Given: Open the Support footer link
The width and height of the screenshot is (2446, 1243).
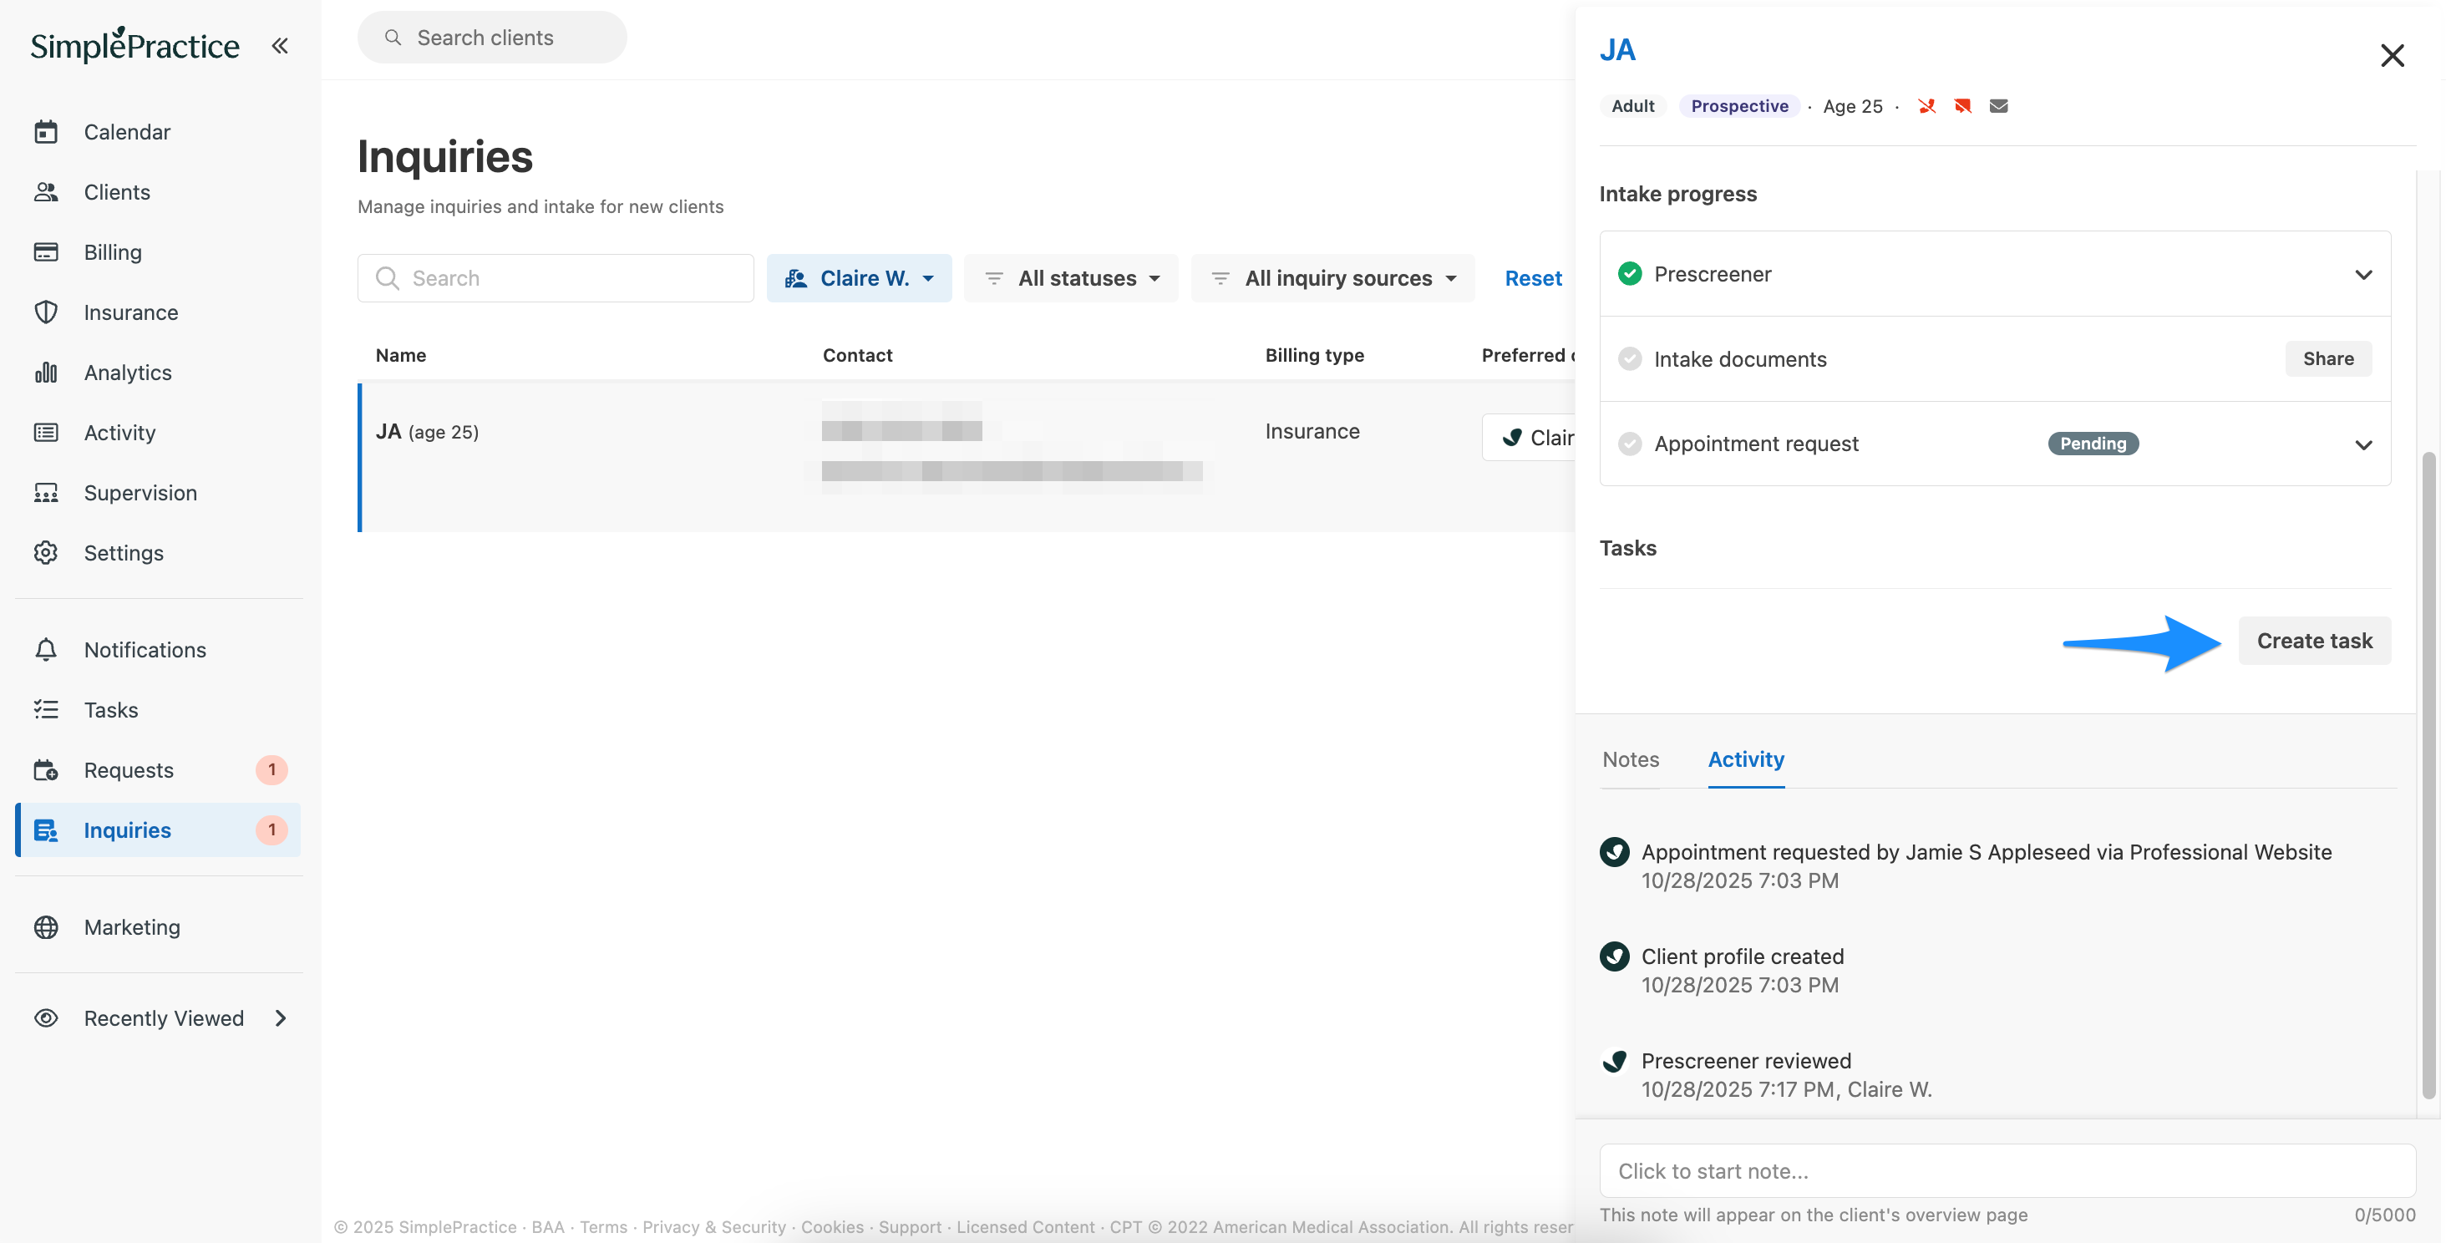Looking at the screenshot, I should click(910, 1227).
